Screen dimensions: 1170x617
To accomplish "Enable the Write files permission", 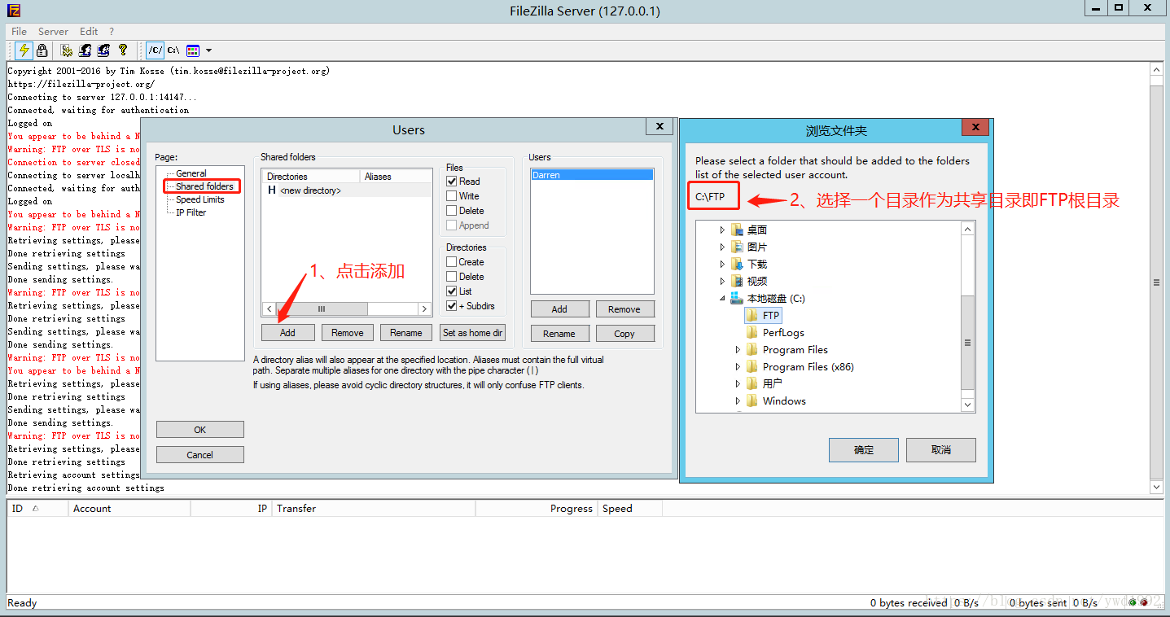I will tap(451, 196).
